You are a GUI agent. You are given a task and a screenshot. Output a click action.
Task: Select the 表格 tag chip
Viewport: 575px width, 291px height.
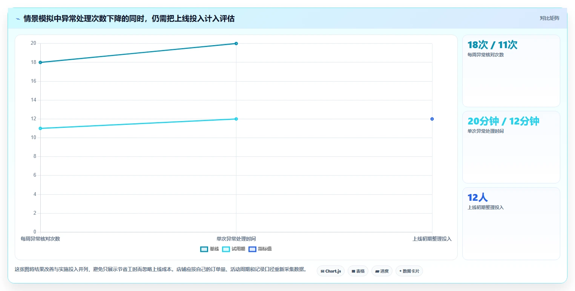pyautogui.click(x=358, y=271)
